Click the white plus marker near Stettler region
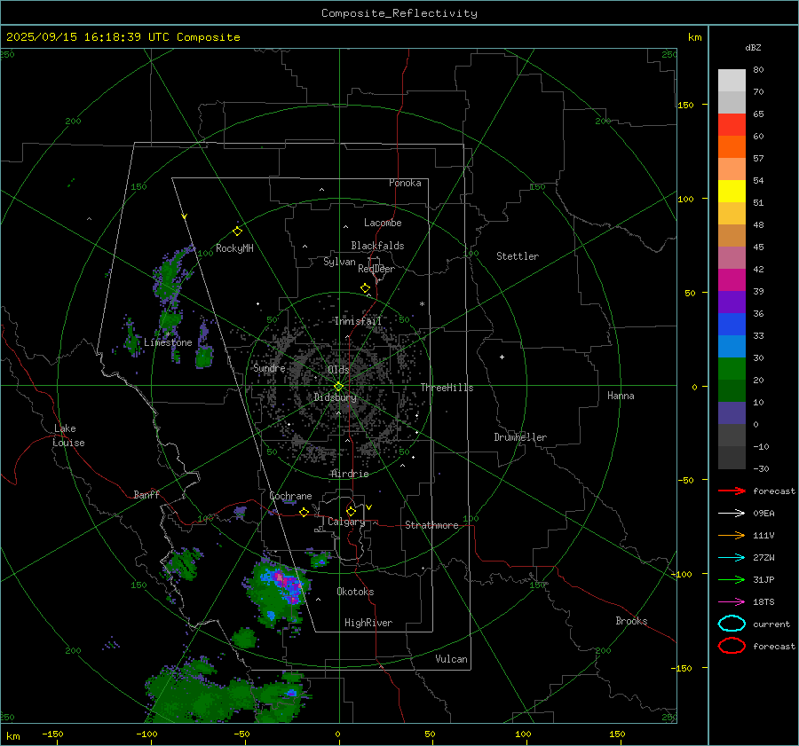 502,357
